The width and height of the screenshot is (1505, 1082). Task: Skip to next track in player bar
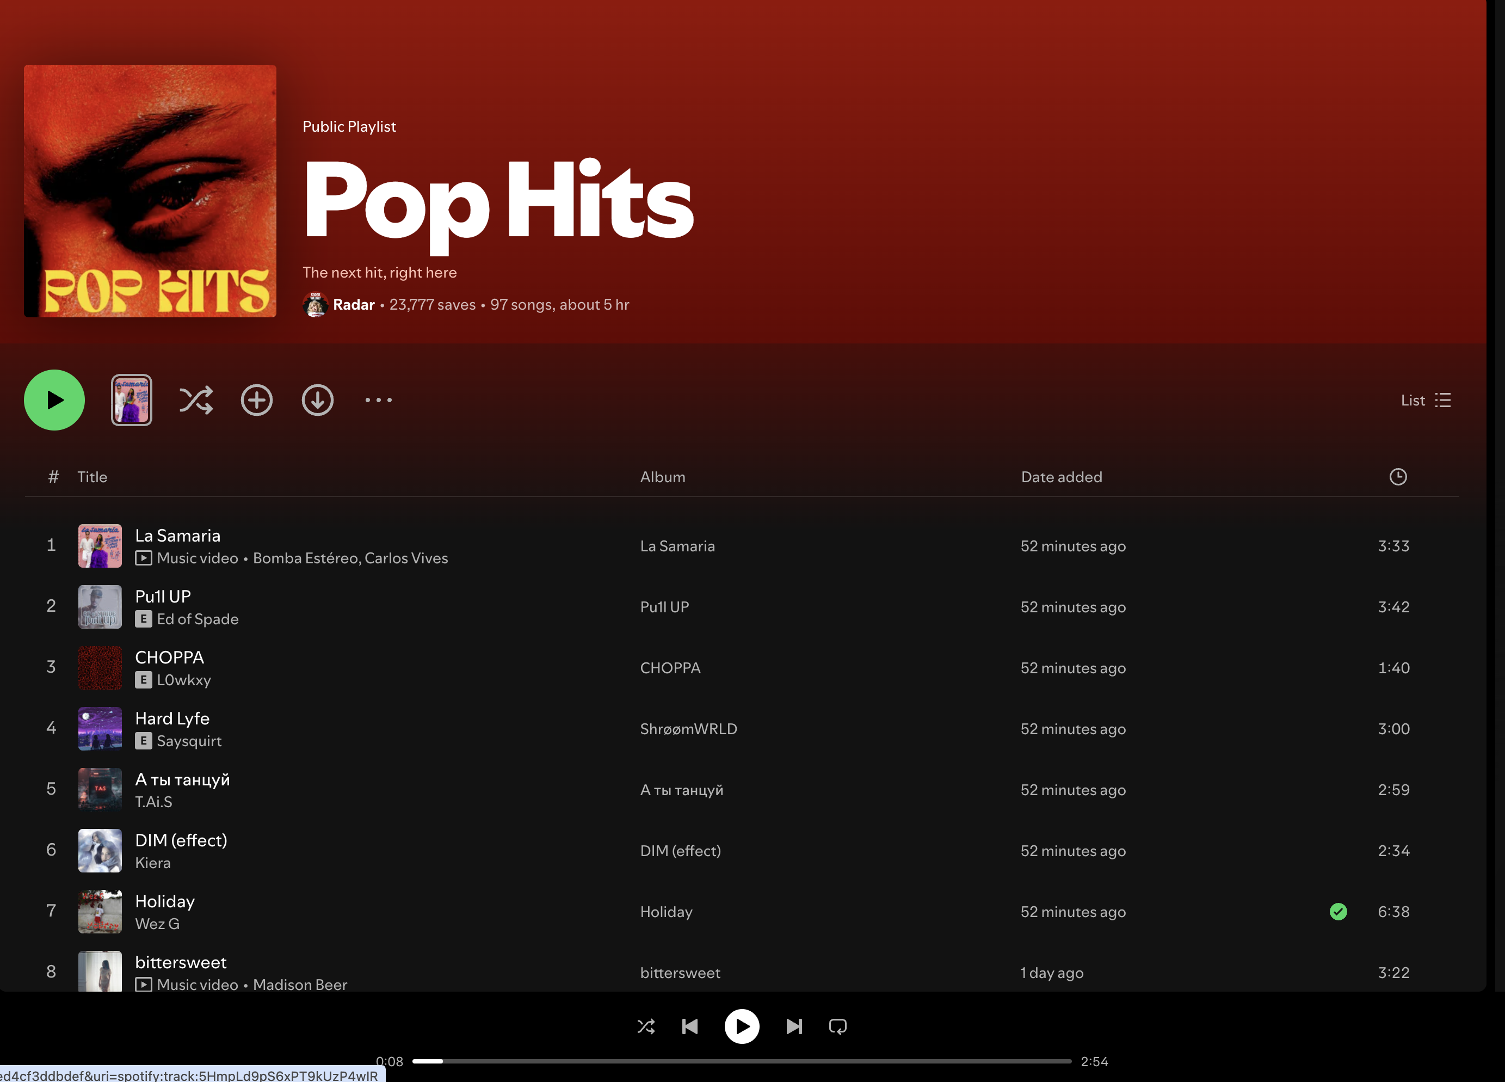click(794, 1027)
